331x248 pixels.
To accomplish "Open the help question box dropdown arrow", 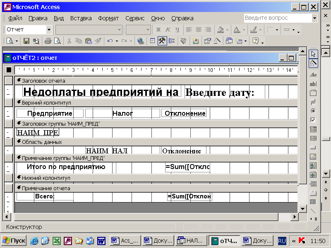I will [x=314, y=18].
